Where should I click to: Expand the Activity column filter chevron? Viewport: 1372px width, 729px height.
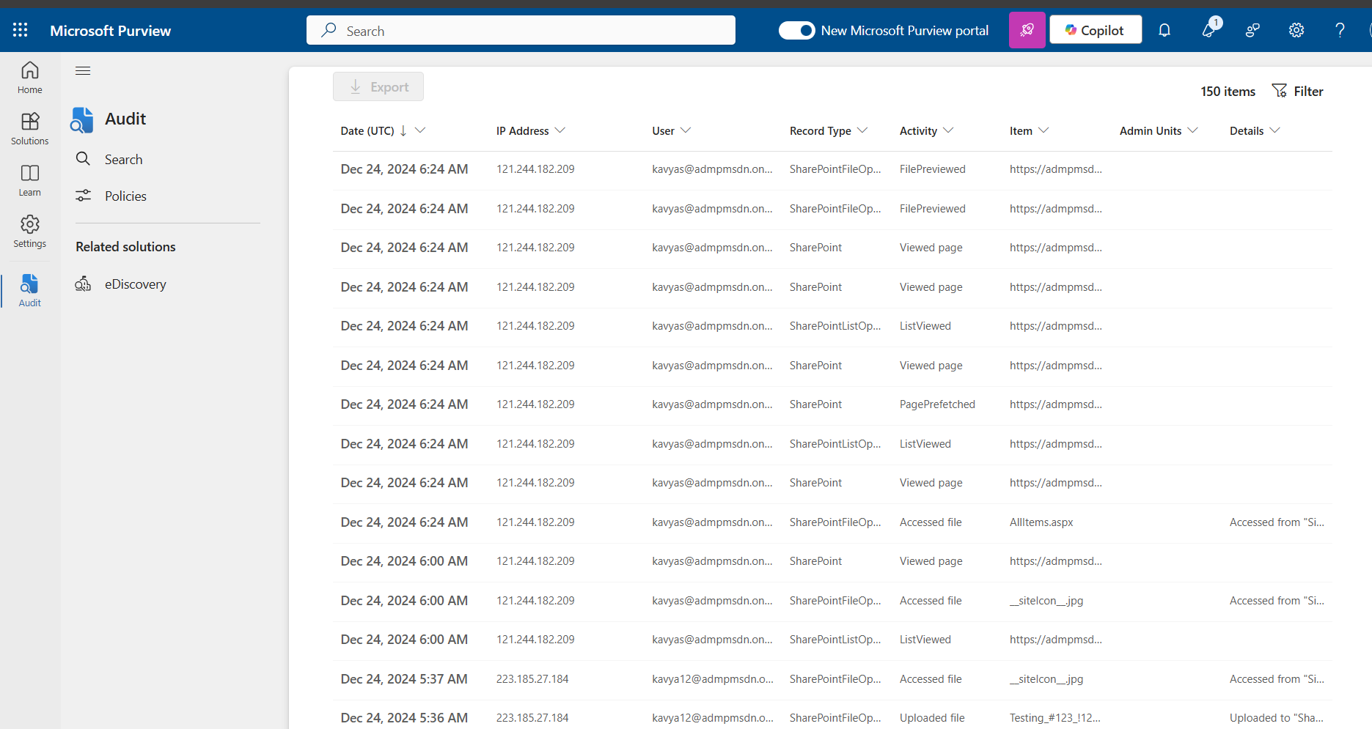[950, 130]
